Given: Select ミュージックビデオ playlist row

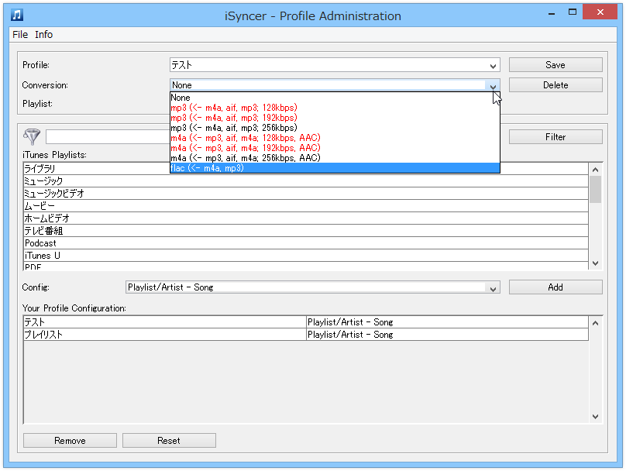Looking at the screenshot, I should click(305, 193).
